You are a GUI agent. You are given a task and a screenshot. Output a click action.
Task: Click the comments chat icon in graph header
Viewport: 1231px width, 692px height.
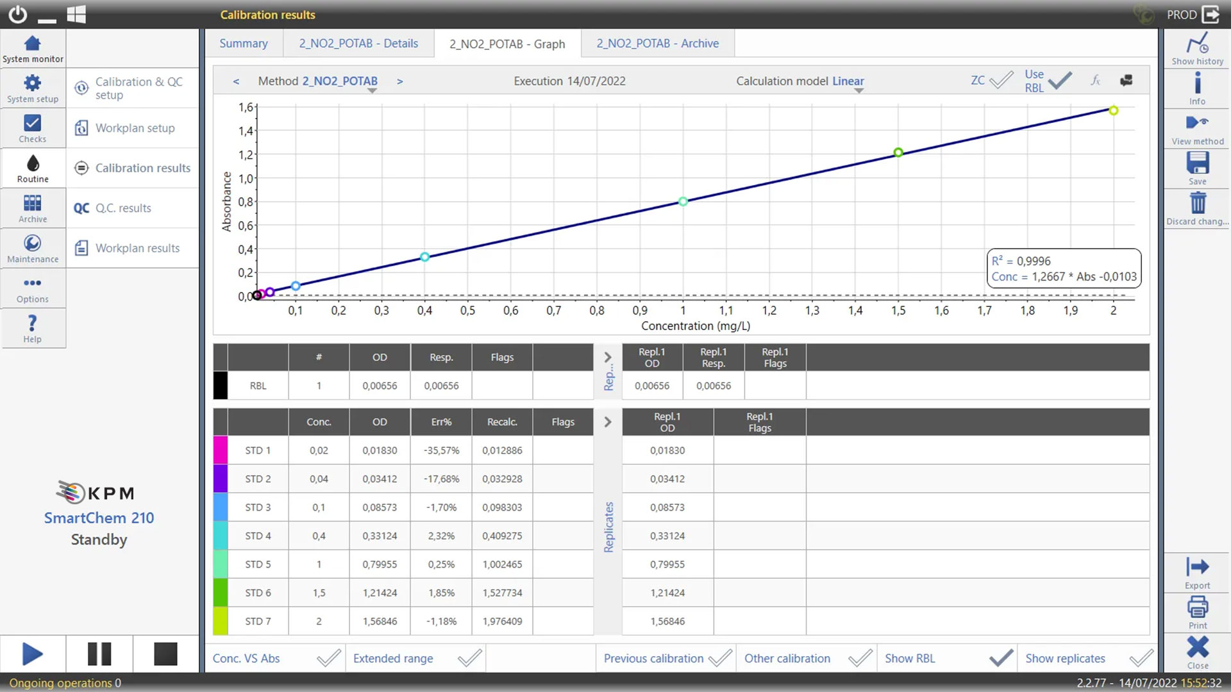pyautogui.click(x=1126, y=81)
